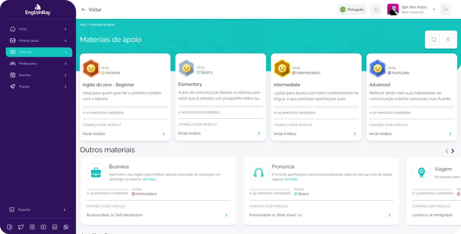Open the filter sliders button
This screenshot has height=234, width=461.
click(448, 39)
